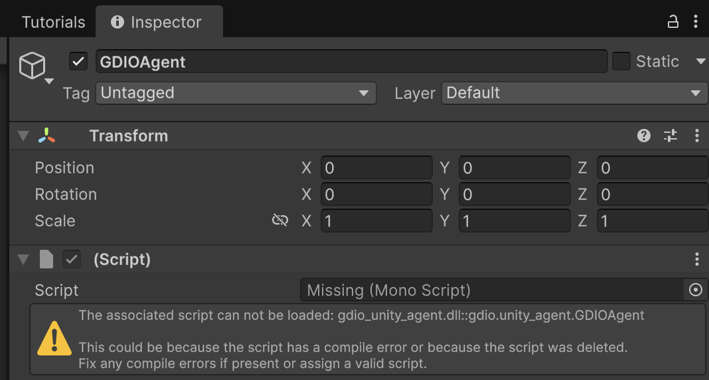Viewport: 709px width, 380px height.
Task: Click the Transform component axes icon
Action: coord(46,136)
